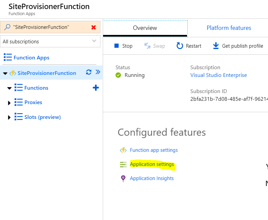This screenshot has width=268, height=220.
Task: Click the Stop square icon
Action: [x=117, y=46]
